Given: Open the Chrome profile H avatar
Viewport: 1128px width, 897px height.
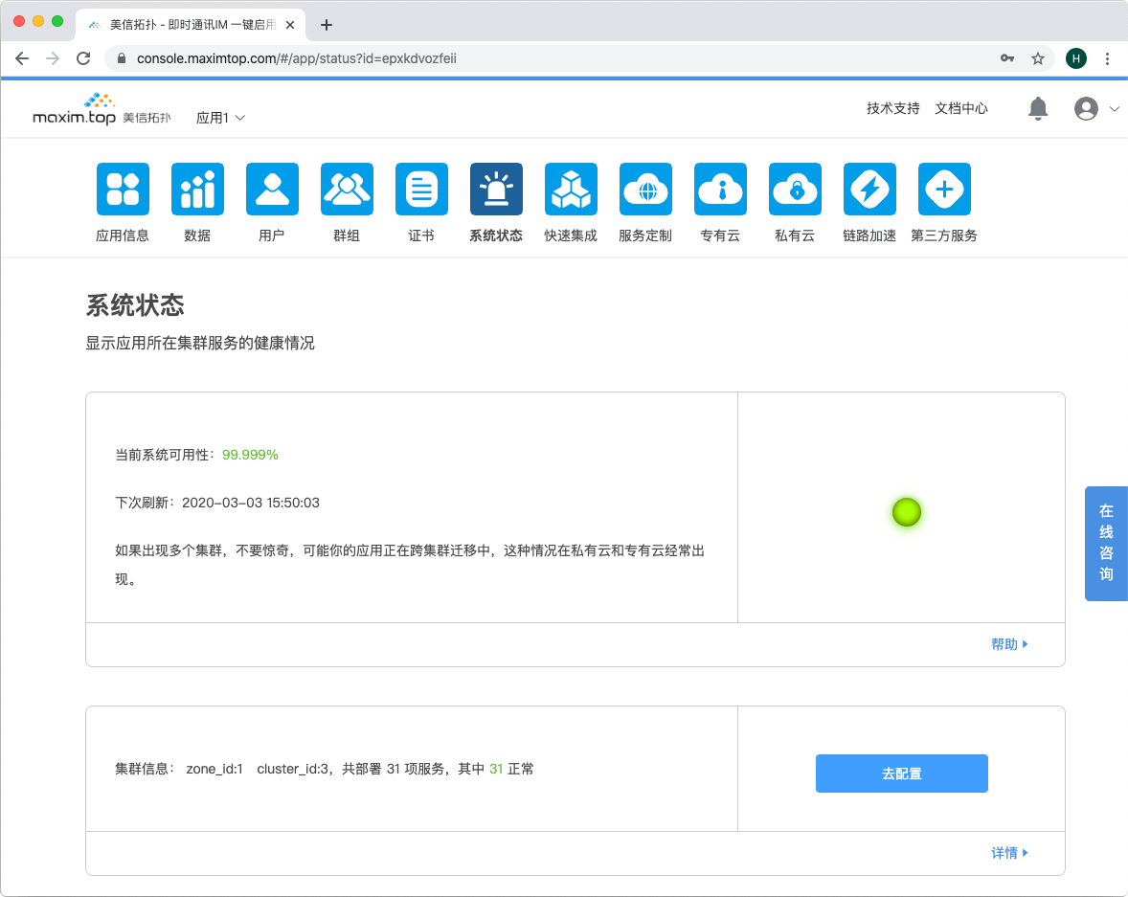Looking at the screenshot, I should (x=1076, y=58).
